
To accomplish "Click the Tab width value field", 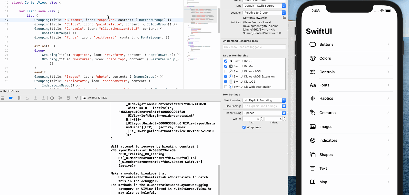I will pyautogui.click(x=251, y=119).
